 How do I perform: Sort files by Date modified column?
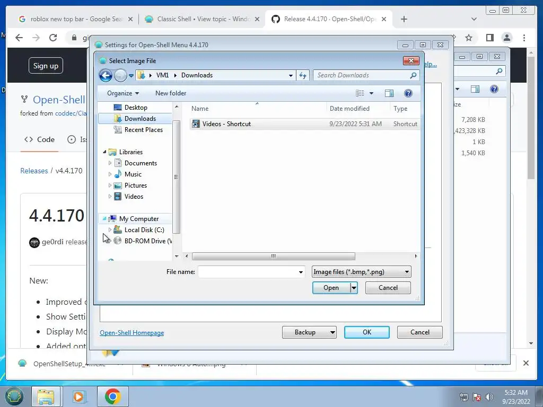(x=349, y=109)
